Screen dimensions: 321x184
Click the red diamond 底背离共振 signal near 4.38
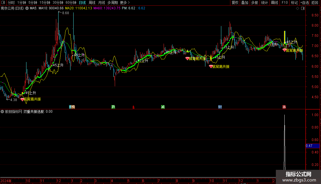pos(22,100)
